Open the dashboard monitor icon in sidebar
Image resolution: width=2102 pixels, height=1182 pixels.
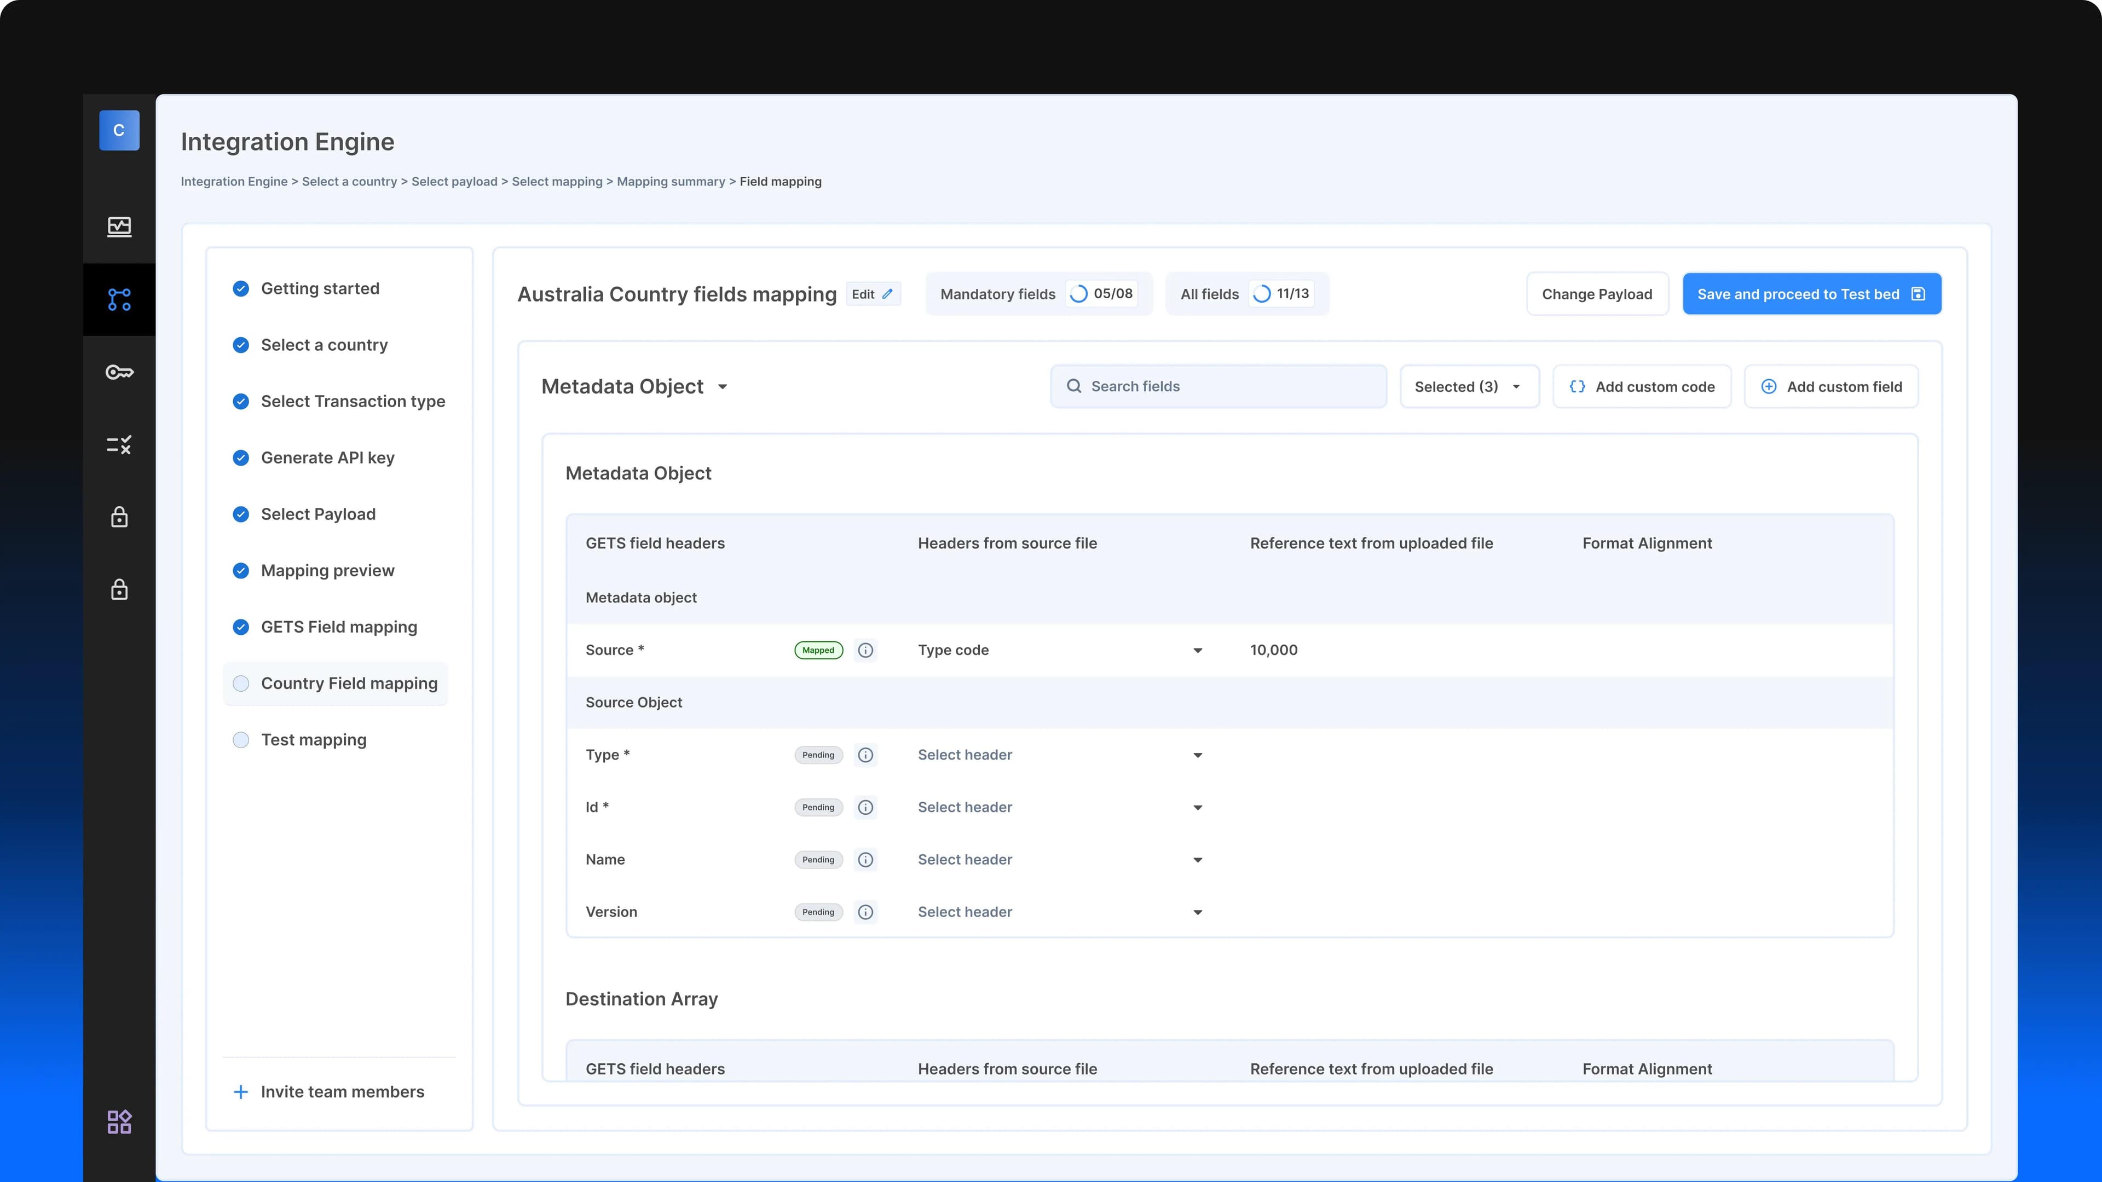[x=119, y=227]
